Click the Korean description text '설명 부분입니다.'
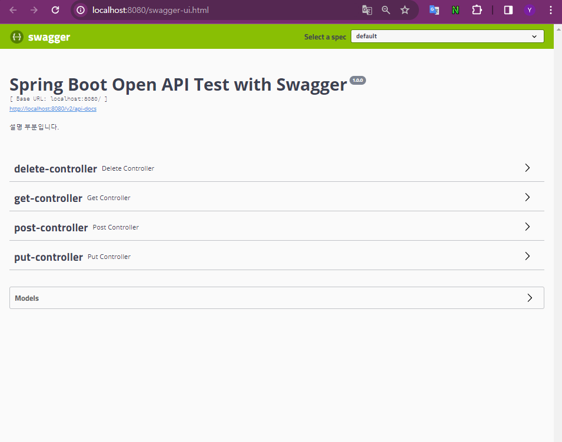Viewport: 562px width, 442px height. click(x=34, y=127)
